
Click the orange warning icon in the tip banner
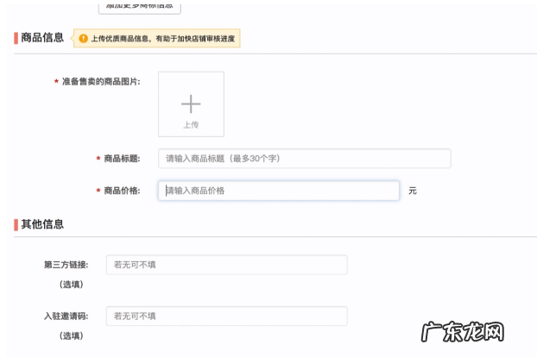pos(83,38)
